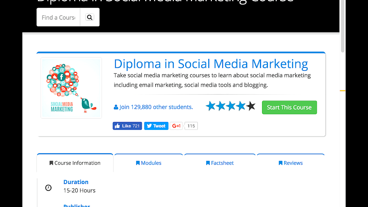Click the clock icon beside Duration
The height and width of the screenshot is (207, 368).
coord(48,188)
